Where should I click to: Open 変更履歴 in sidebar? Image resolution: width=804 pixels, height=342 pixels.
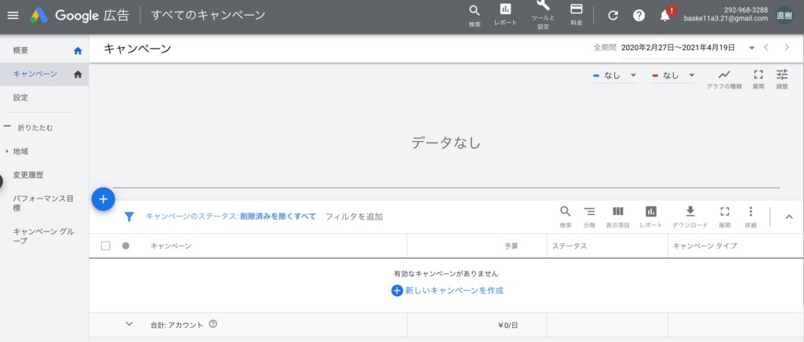(x=28, y=175)
